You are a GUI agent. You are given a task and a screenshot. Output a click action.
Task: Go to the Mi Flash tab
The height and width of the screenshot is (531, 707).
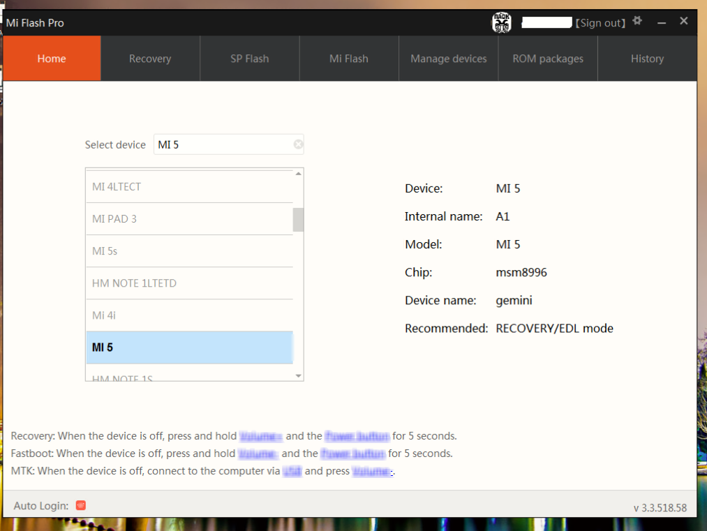tap(349, 59)
